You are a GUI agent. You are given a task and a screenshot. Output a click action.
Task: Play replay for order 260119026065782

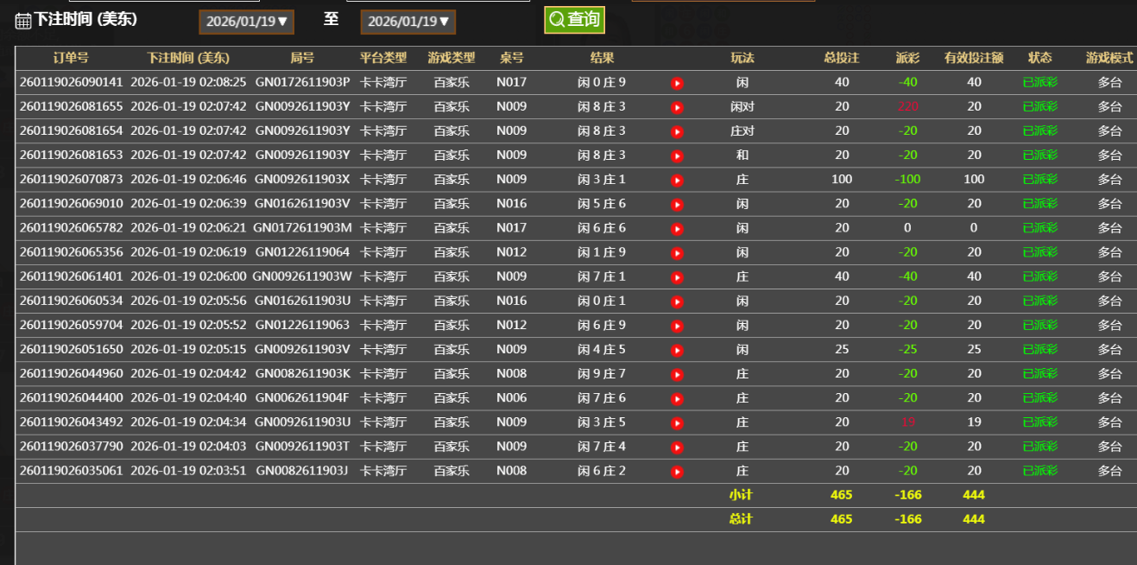coord(677,229)
